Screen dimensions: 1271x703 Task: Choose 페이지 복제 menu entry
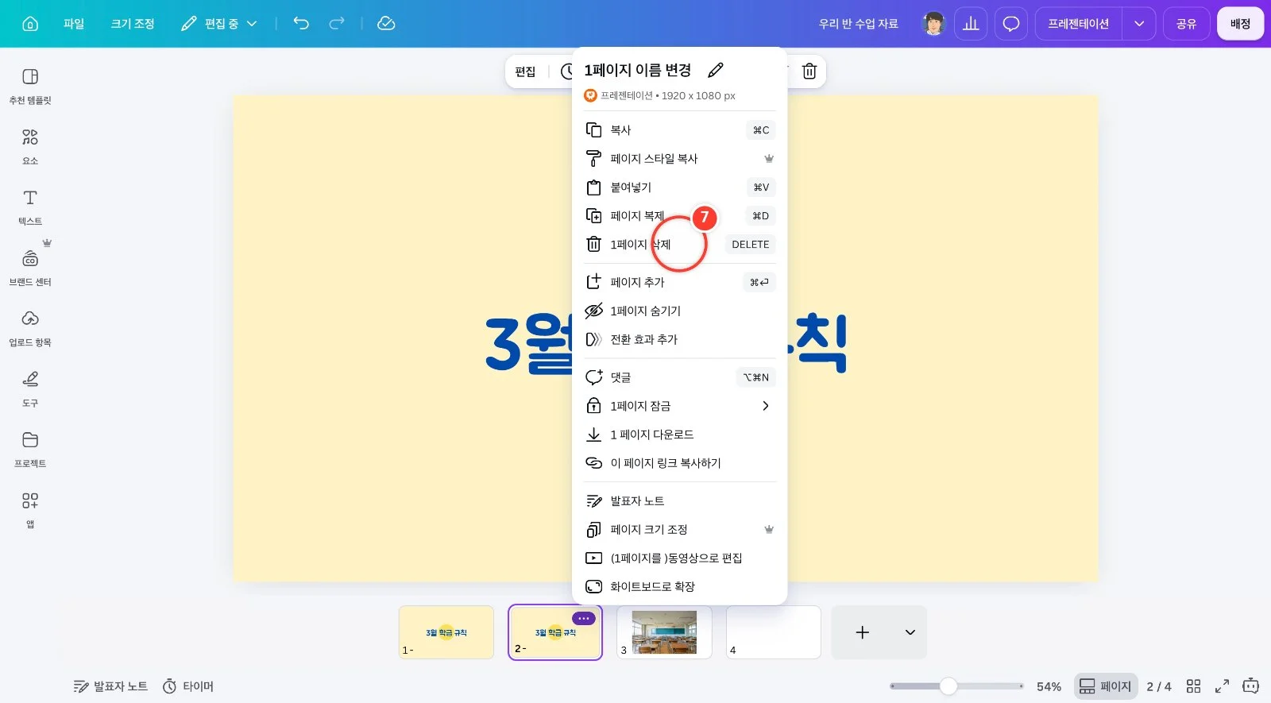click(x=679, y=216)
